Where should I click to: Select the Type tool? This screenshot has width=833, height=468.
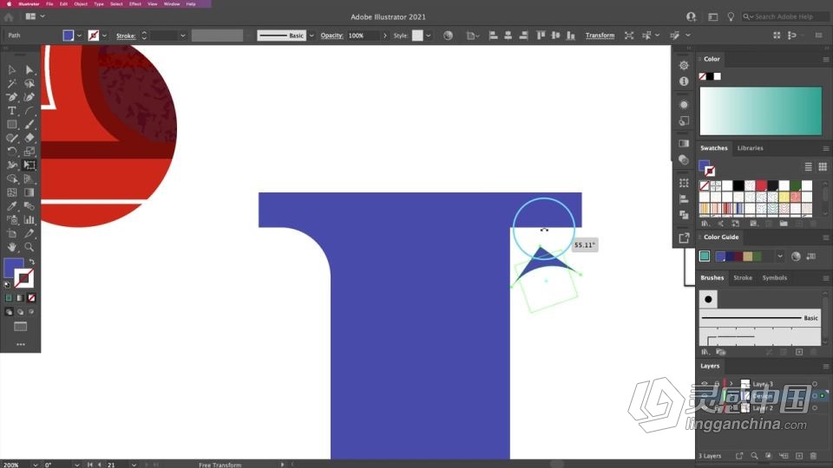pos(11,111)
